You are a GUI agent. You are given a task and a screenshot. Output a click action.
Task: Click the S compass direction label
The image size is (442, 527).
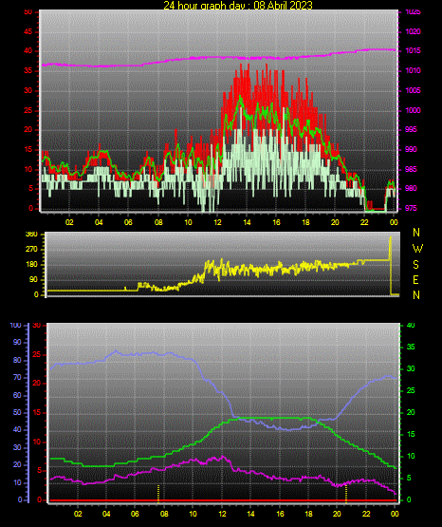coord(415,265)
